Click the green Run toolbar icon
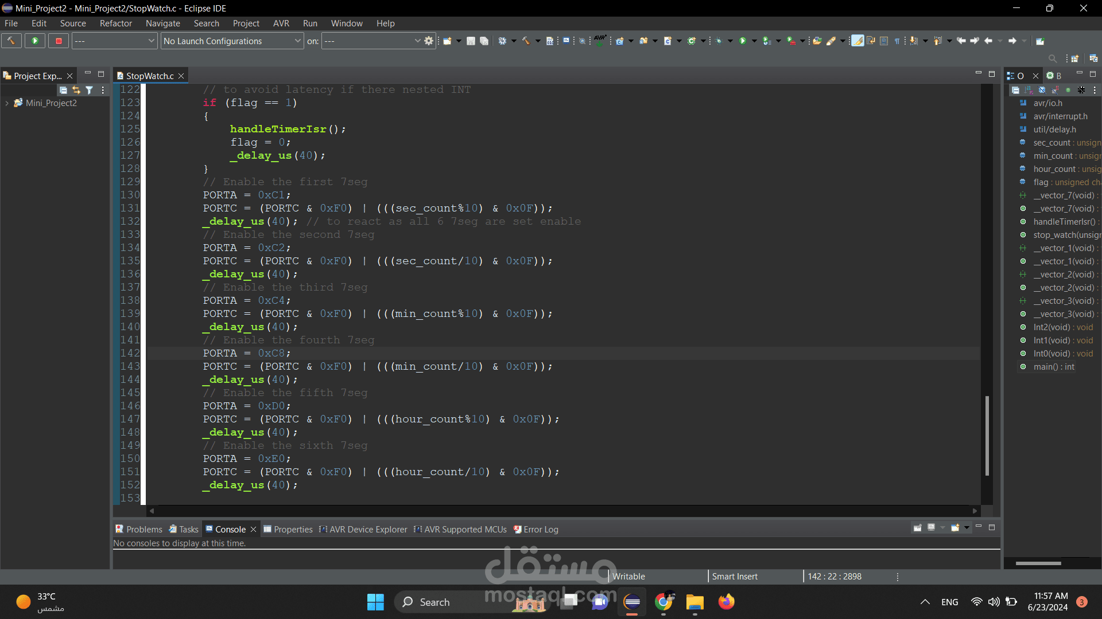The height and width of the screenshot is (619, 1102). tap(743, 41)
